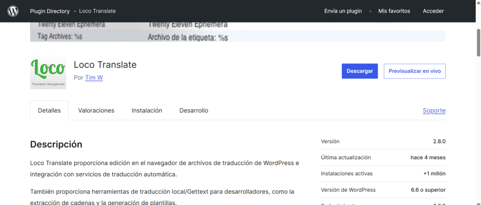Image resolution: width=481 pixels, height=205 pixels.
Task: Select the version value 2.8.0
Action: click(439, 142)
